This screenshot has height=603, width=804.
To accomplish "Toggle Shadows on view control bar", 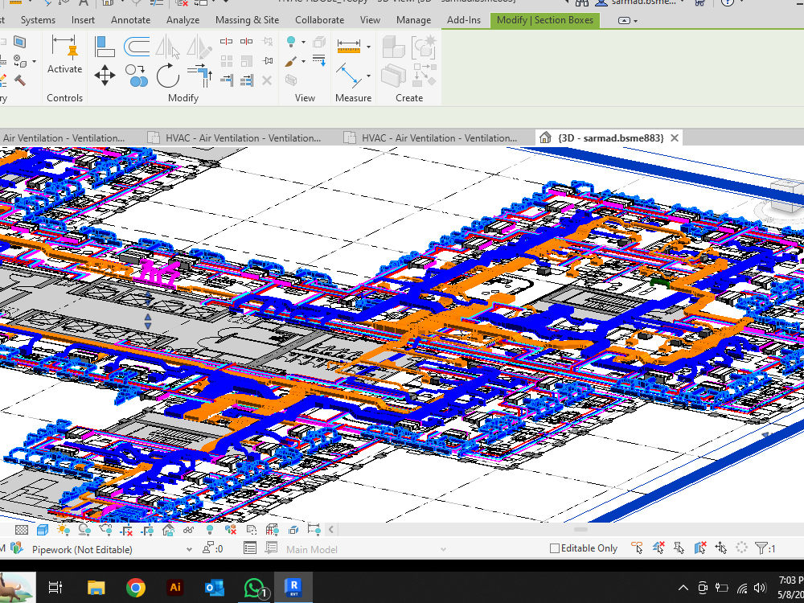I will [84, 530].
